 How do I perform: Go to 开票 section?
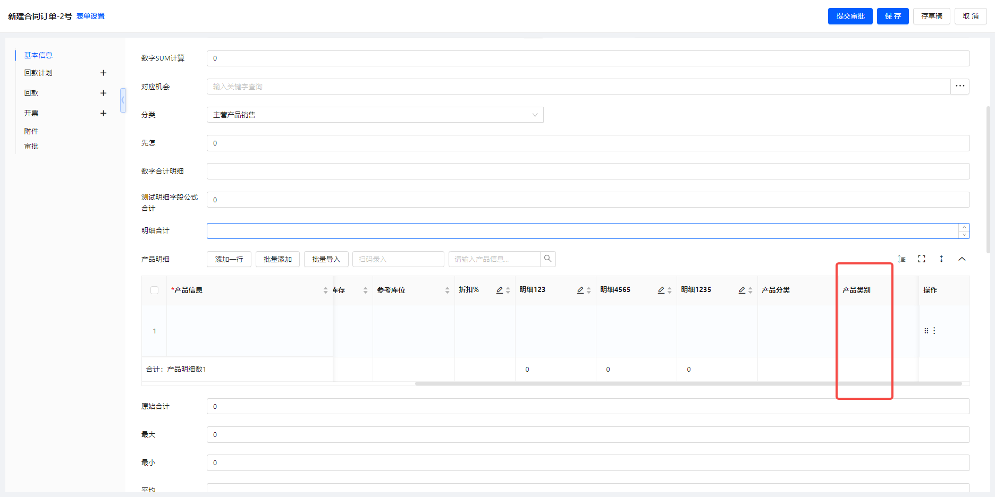pos(31,113)
